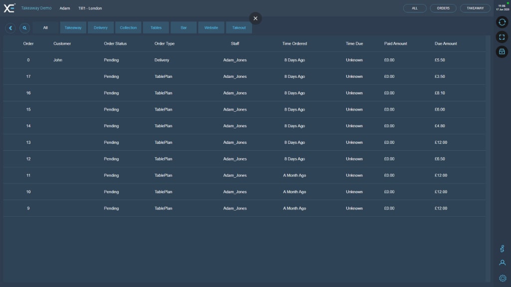Viewport: 511px width, 287px height.
Task: Open the order search magnifier
Action: (24, 28)
